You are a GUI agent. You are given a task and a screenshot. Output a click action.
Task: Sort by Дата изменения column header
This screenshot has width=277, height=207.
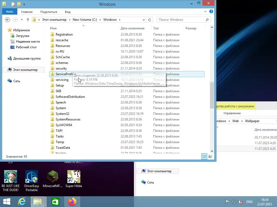coord(132,28)
